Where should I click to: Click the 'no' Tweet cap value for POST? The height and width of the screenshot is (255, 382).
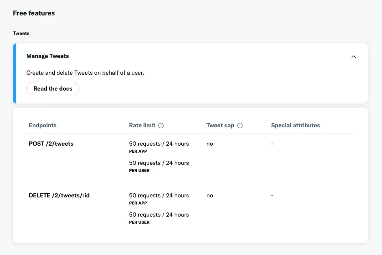[210, 144]
